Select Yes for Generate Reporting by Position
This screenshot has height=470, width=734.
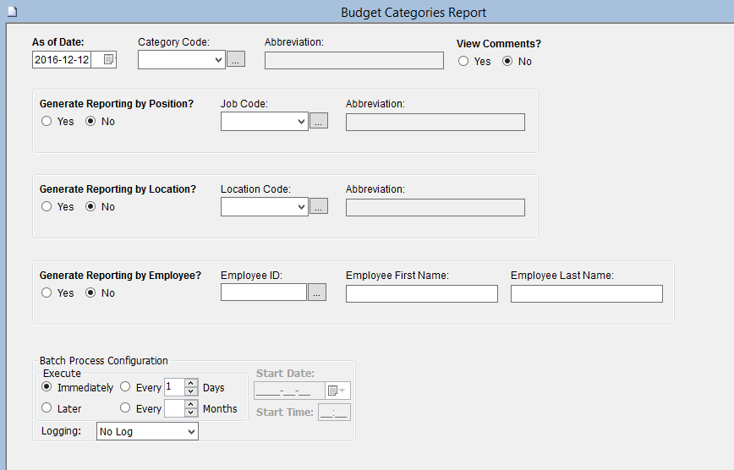[x=47, y=121]
